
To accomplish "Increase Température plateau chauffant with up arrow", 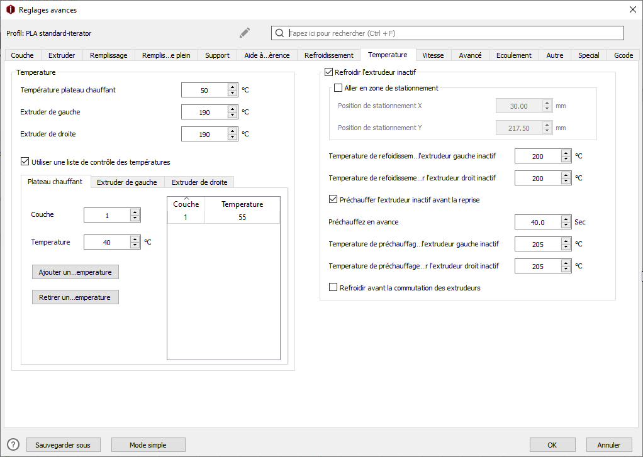I will click(233, 87).
